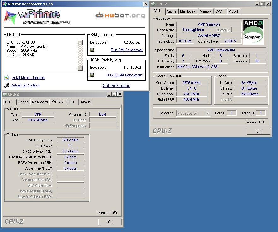The width and height of the screenshot is (278, 232).
Task: Click the save icon beside Run 32M Benchmark
Action: click(x=92, y=50)
